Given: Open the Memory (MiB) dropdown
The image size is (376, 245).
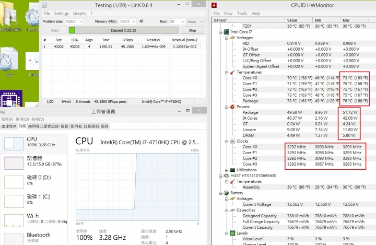Looking at the screenshot, I should [x=134, y=21].
